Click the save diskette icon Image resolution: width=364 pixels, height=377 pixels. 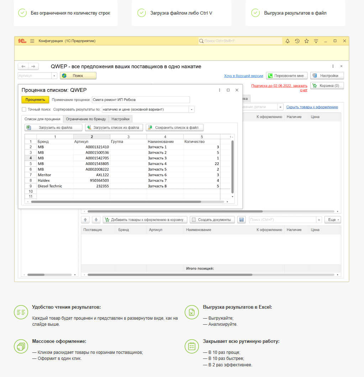point(242,220)
